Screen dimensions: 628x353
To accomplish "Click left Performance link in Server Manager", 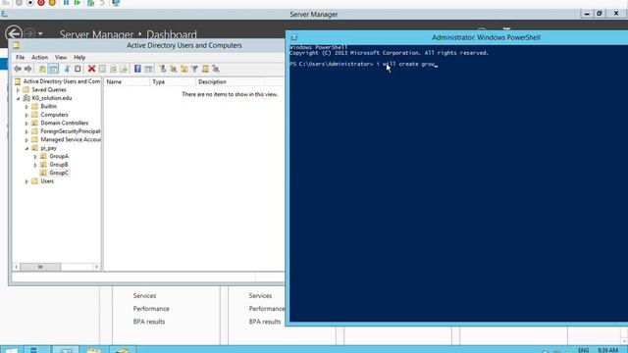I will click(x=151, y=309).
